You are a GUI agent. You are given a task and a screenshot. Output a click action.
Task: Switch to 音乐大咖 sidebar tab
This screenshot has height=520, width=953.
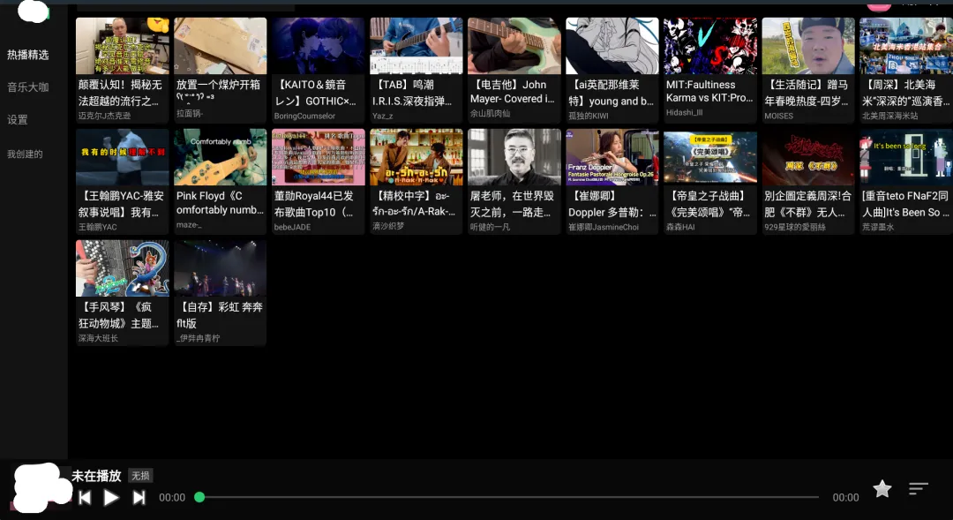(28, 87)
